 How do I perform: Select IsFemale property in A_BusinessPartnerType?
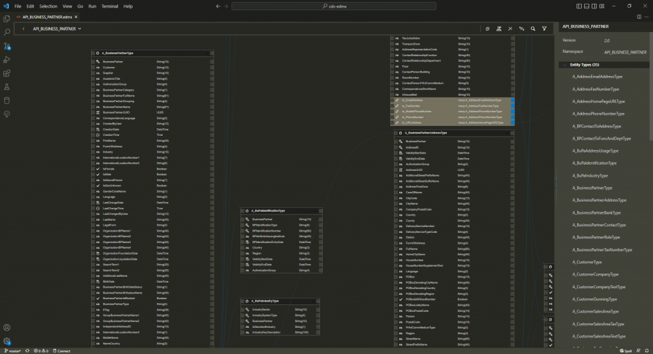pos(152,168)
